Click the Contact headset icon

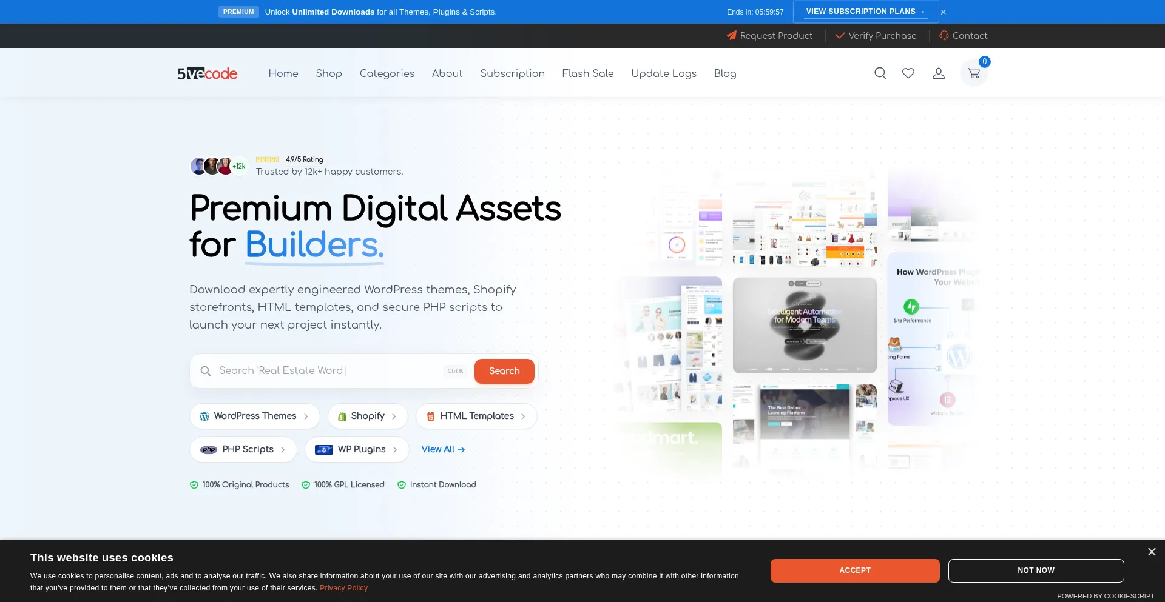tap(944, 36)
